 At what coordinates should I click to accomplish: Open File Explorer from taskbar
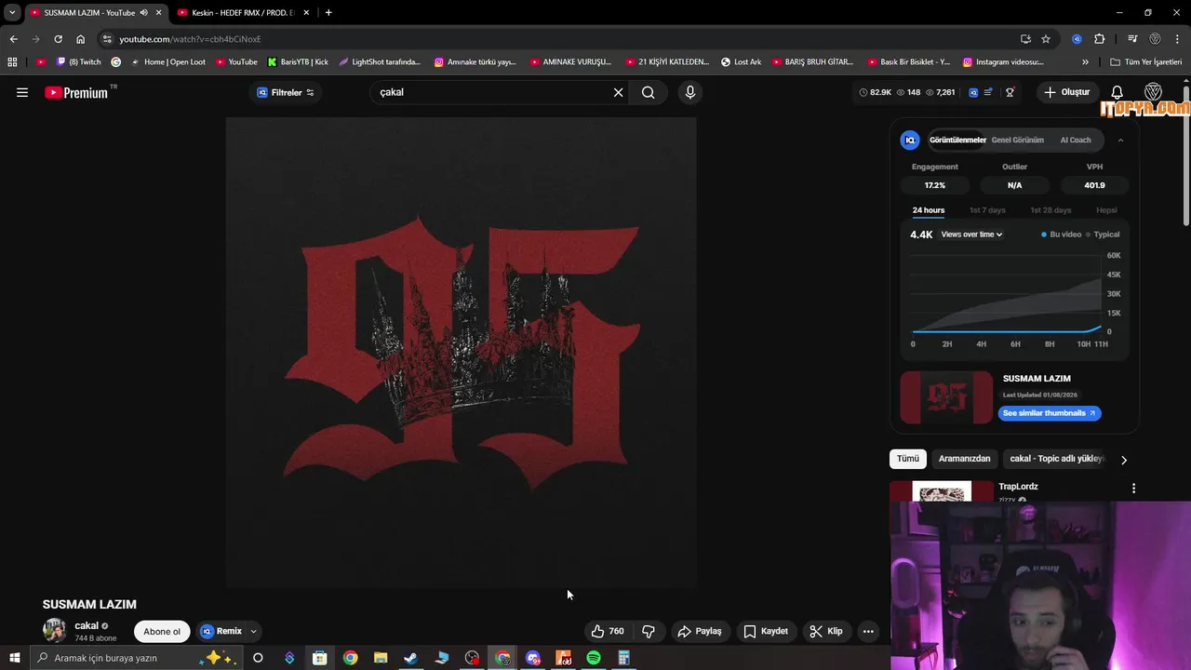coord(381,658)
